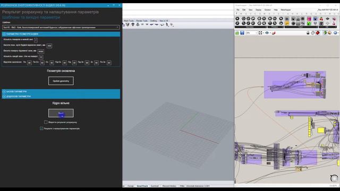340x191 pixels.
Task: Click the Пн glazing percentage input field
Action: pos(29,63)
